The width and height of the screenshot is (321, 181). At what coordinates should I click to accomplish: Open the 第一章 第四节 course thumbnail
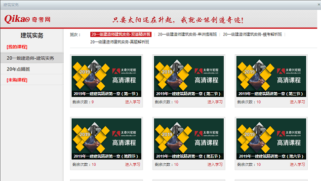coord(106,139)
